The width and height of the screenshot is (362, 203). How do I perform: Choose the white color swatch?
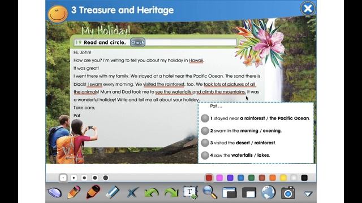click(294, 178)
